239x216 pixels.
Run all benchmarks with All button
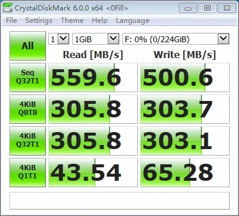tap(28, 46)
